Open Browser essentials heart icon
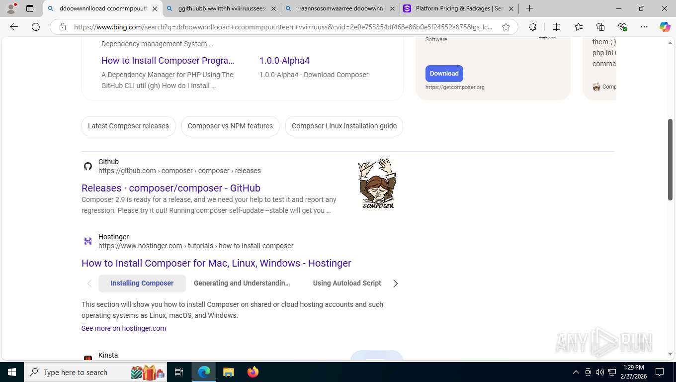The height and width of the screenshot is (382, 676). click(622, 27)
